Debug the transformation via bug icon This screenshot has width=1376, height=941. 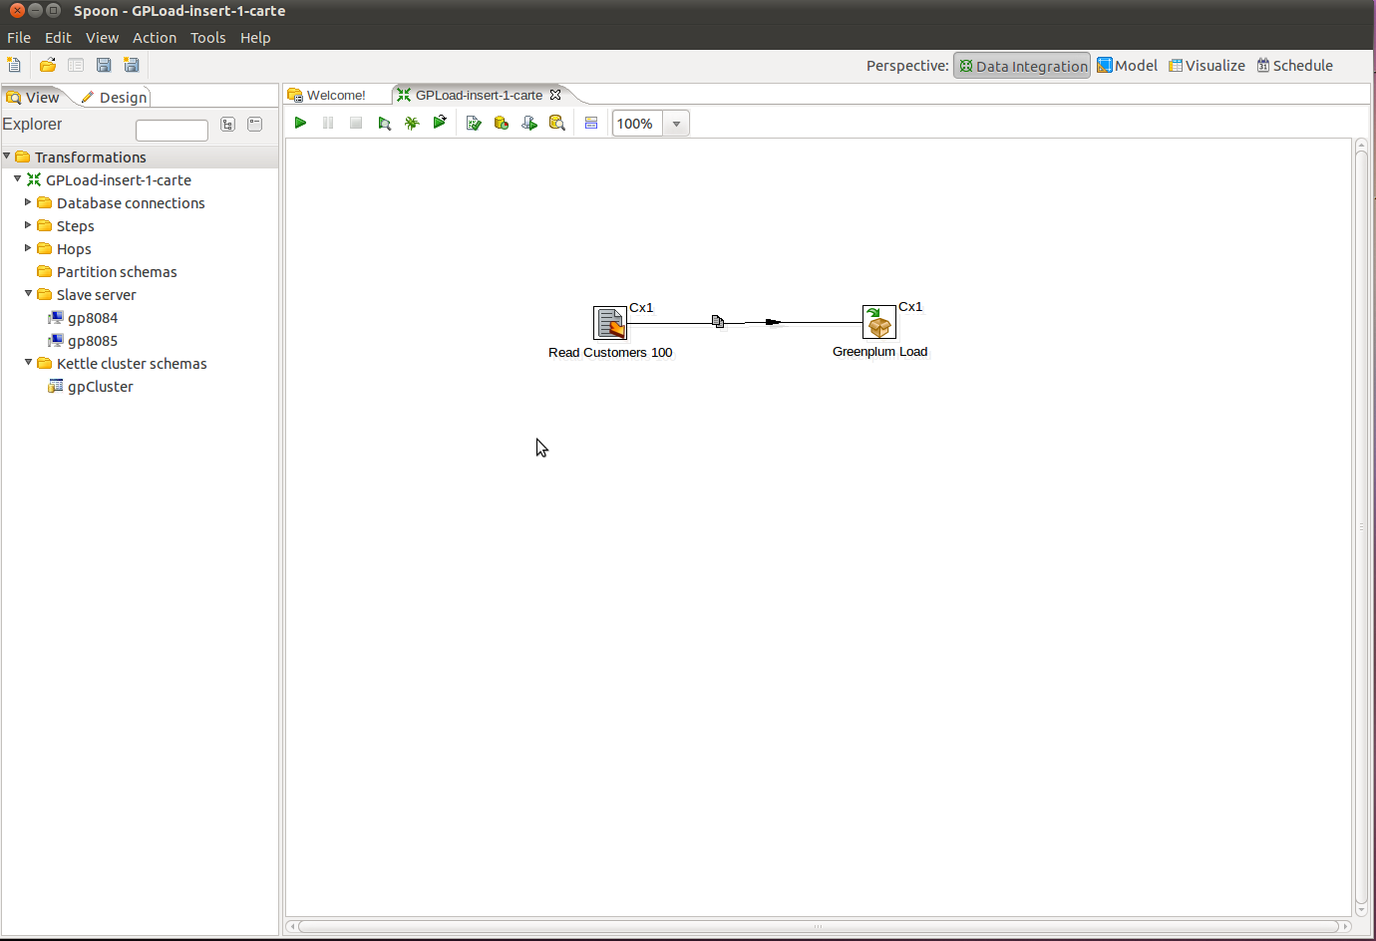coord(412,123)
